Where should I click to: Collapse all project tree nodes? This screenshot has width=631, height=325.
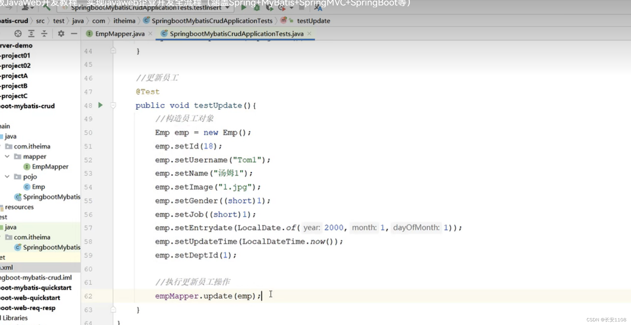pyautogui.click(x=44, y=34)
